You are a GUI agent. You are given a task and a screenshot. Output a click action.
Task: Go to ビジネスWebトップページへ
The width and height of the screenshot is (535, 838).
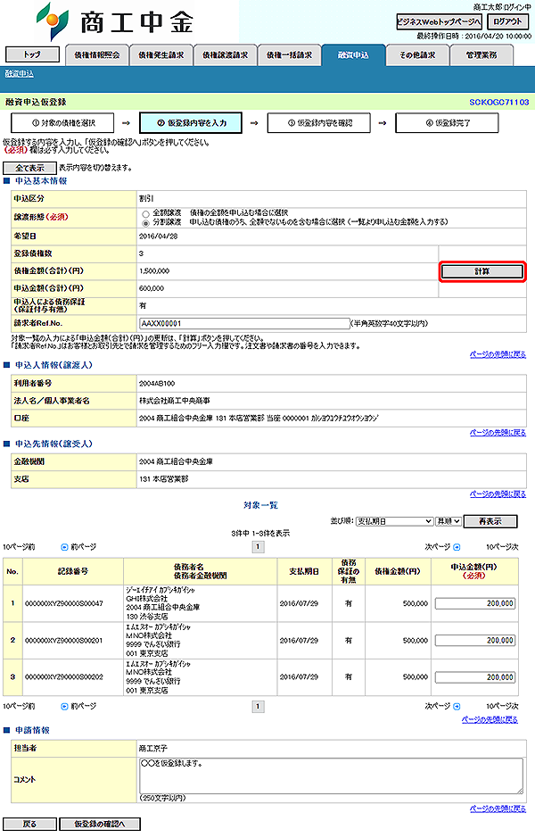click(x=439, y=22)
